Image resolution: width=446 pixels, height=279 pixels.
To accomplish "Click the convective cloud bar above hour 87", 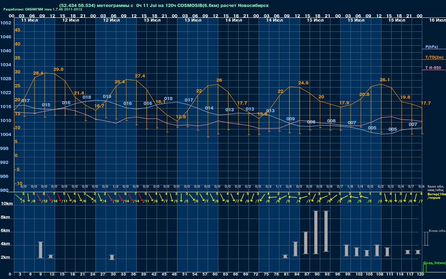I will coord(306,243).
